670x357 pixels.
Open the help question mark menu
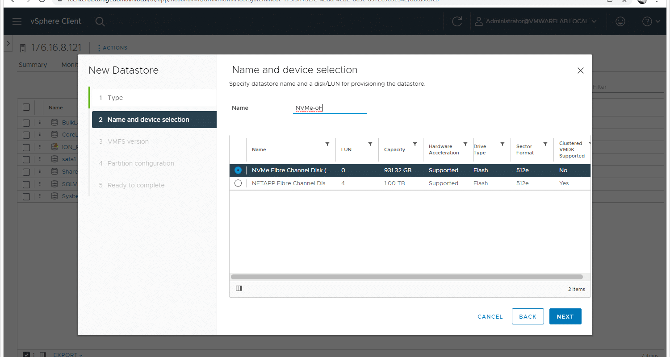(651, 21)
